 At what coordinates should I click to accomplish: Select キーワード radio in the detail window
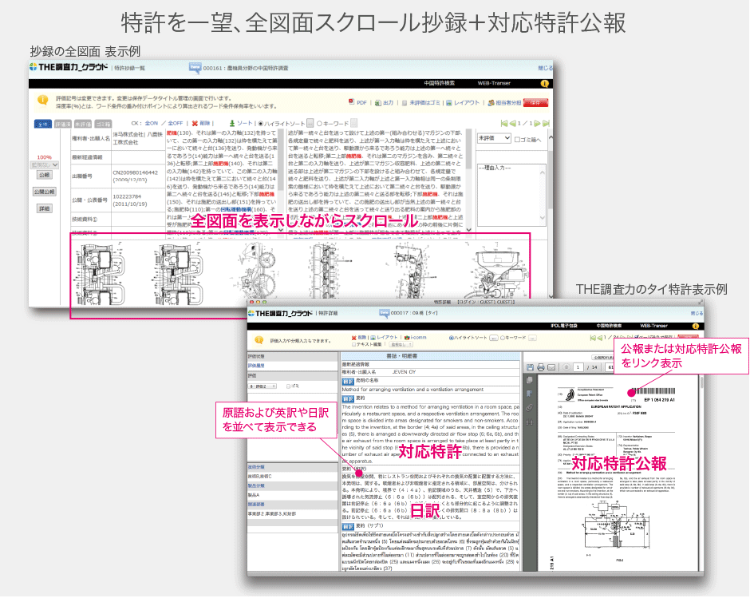click(503, 338)
